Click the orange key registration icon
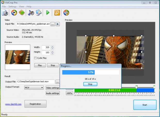Viewport: 160px width, 117px height. click(57, 13)
